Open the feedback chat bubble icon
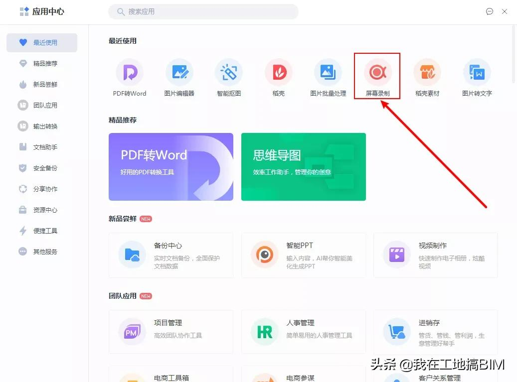Image resolution: width=517 pixels, height=382 pixels. click(489, 11)
